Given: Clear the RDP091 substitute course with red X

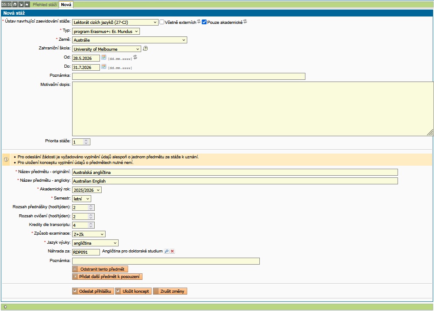Looking at the screenshot, I should [x=172, y=251].
